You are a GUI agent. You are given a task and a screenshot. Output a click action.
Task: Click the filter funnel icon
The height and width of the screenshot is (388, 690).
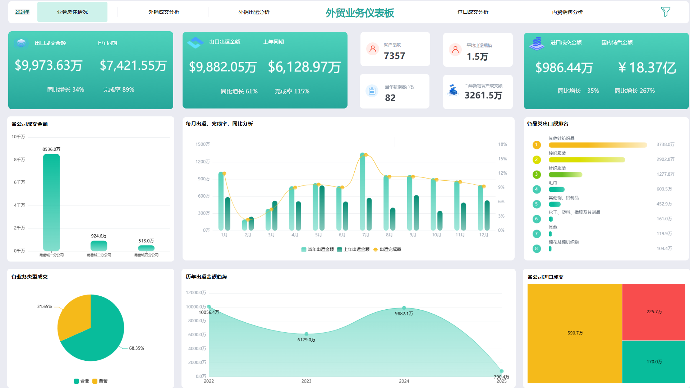(665, 12)
